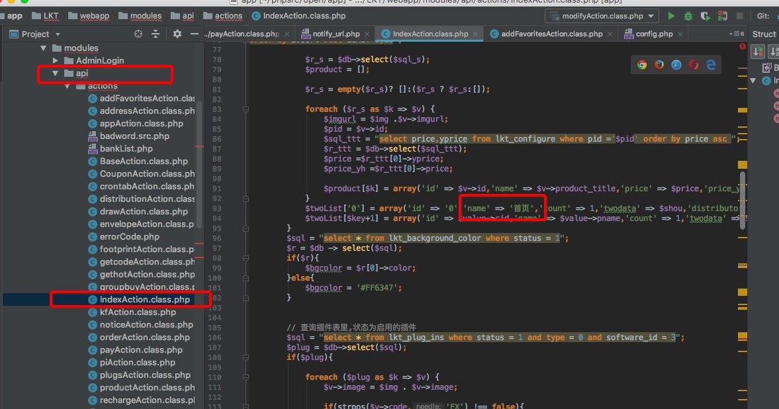Click the Debug bug icon
This screenshot has width=779, height=409.
[688, 16]
